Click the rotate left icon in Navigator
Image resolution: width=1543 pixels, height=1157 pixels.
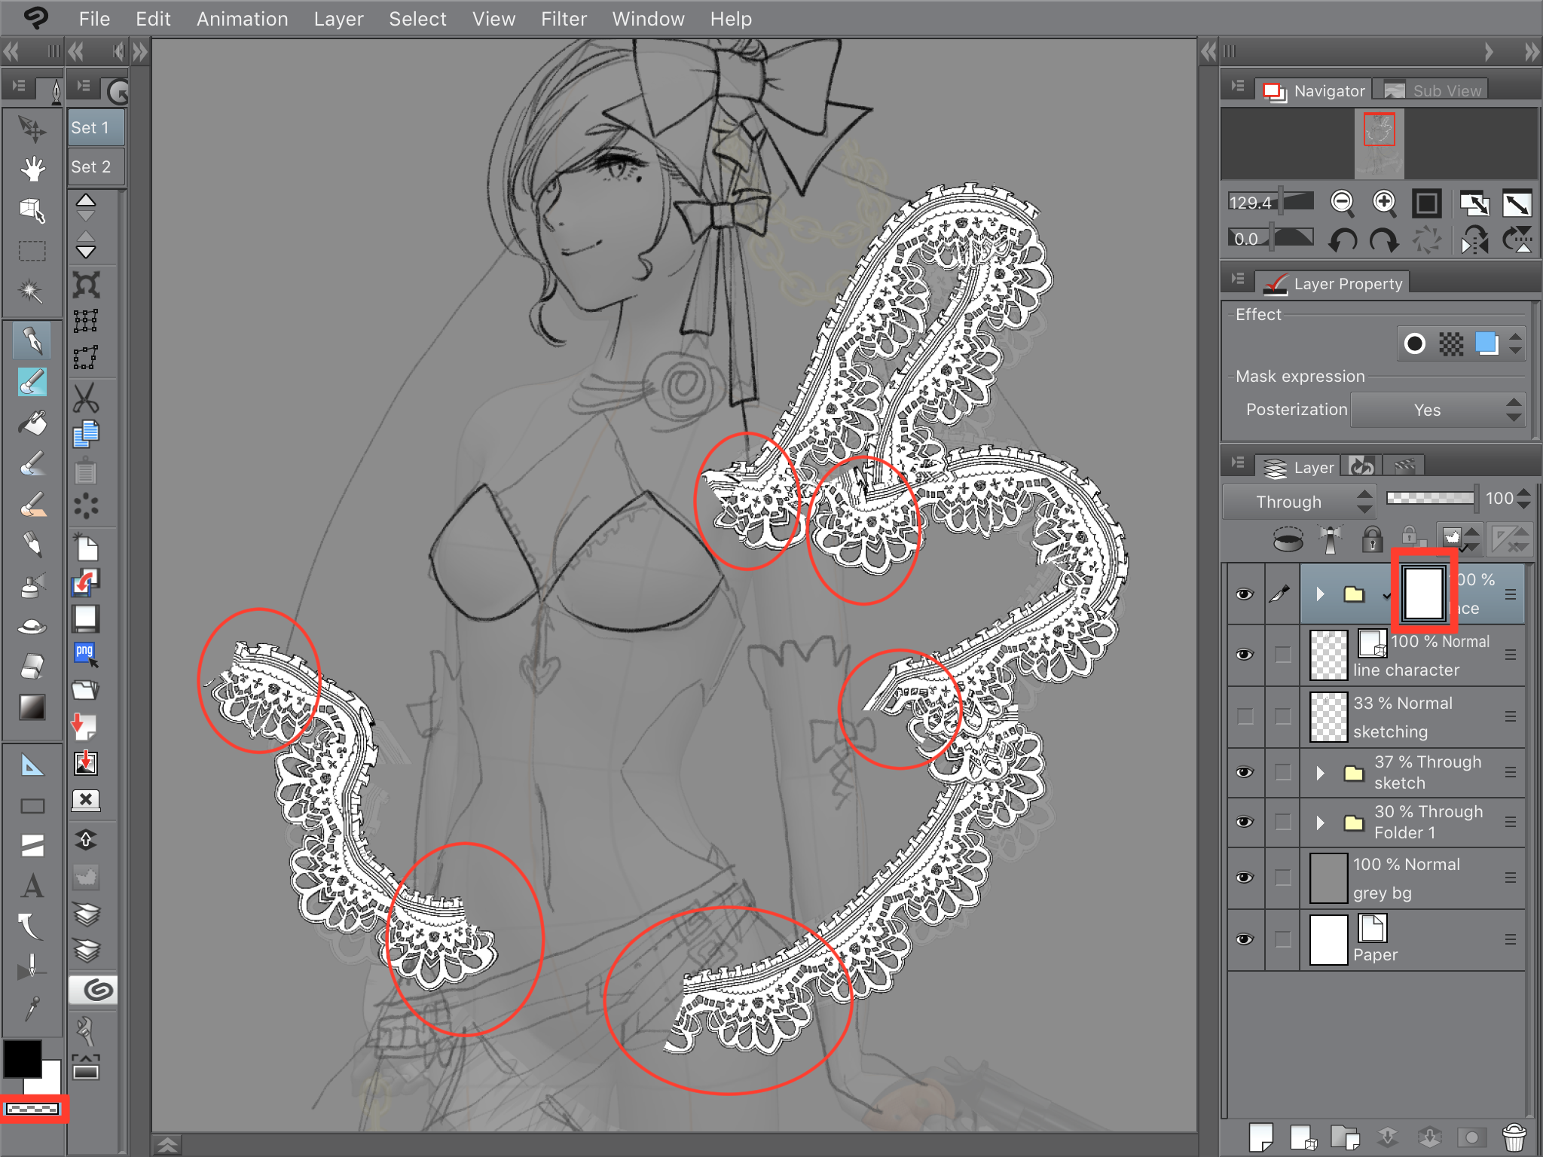click(1343, 240)
